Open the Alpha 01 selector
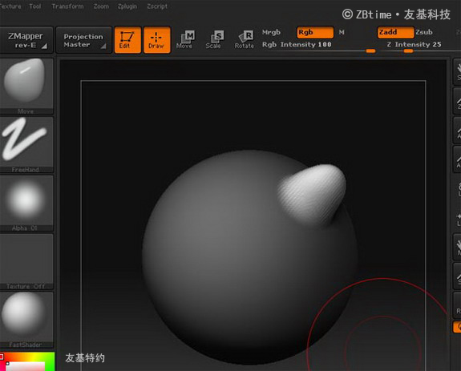 click(26, 203)
